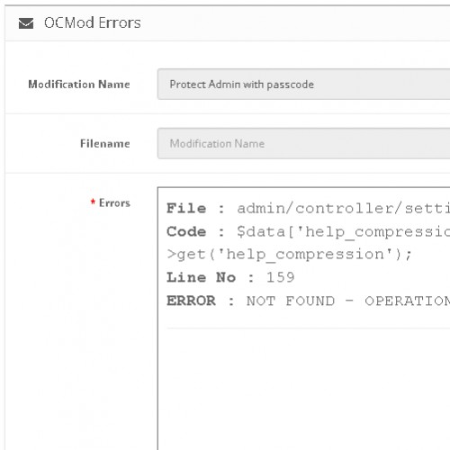450x450 pixels.
Task: Click the horizontal separator in Errors box
Action: click(x=309, y=328)
